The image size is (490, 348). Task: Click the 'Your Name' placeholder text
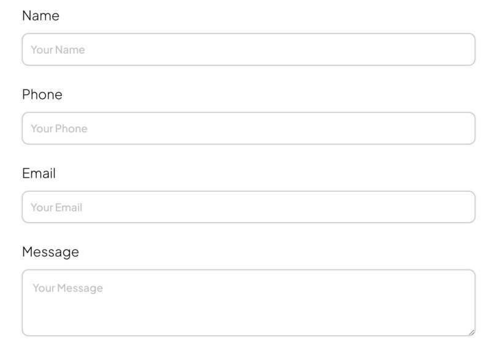point(58,50)
